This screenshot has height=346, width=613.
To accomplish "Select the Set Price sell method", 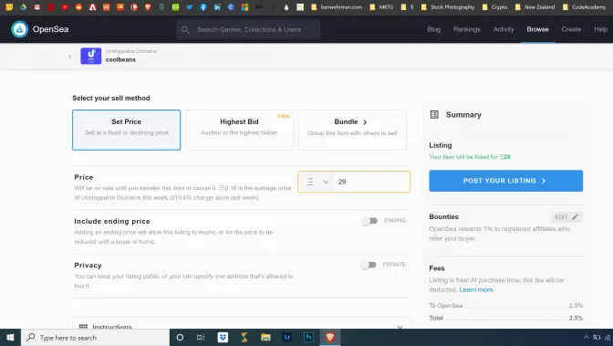I will pyautogui.click(x=126, y=130).
